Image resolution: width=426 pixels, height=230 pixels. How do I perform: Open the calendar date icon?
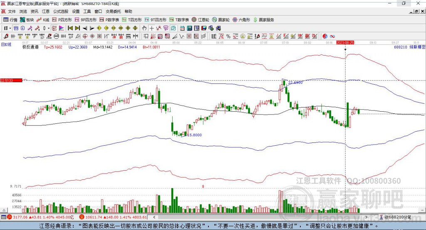(x=182, y=28)
